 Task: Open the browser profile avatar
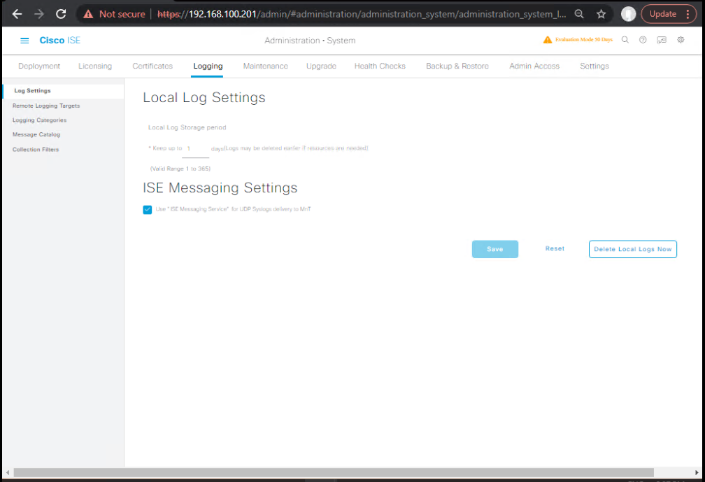[x=629, y=14]
